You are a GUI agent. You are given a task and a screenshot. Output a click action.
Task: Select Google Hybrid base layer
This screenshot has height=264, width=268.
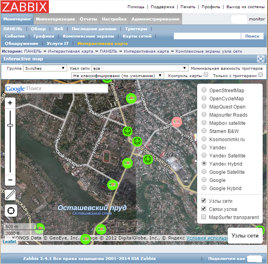[x=204, y=188]
